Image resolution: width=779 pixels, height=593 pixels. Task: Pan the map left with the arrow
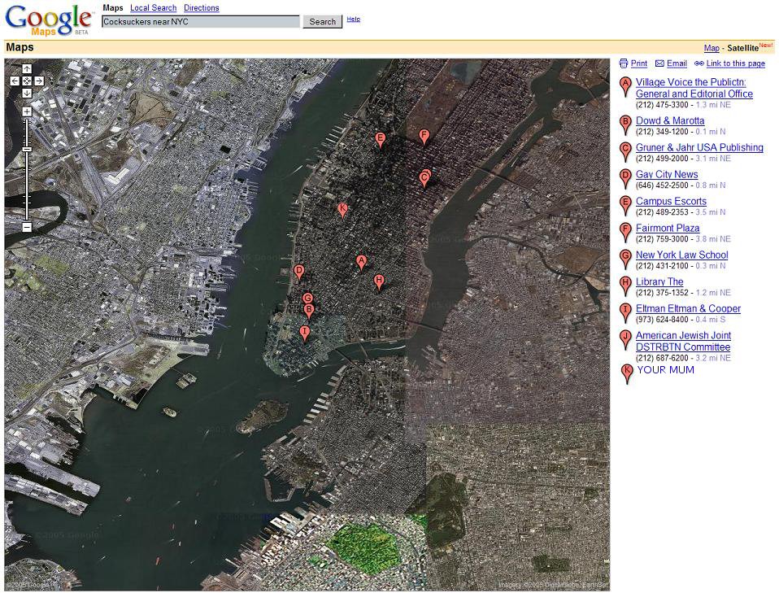15,81
